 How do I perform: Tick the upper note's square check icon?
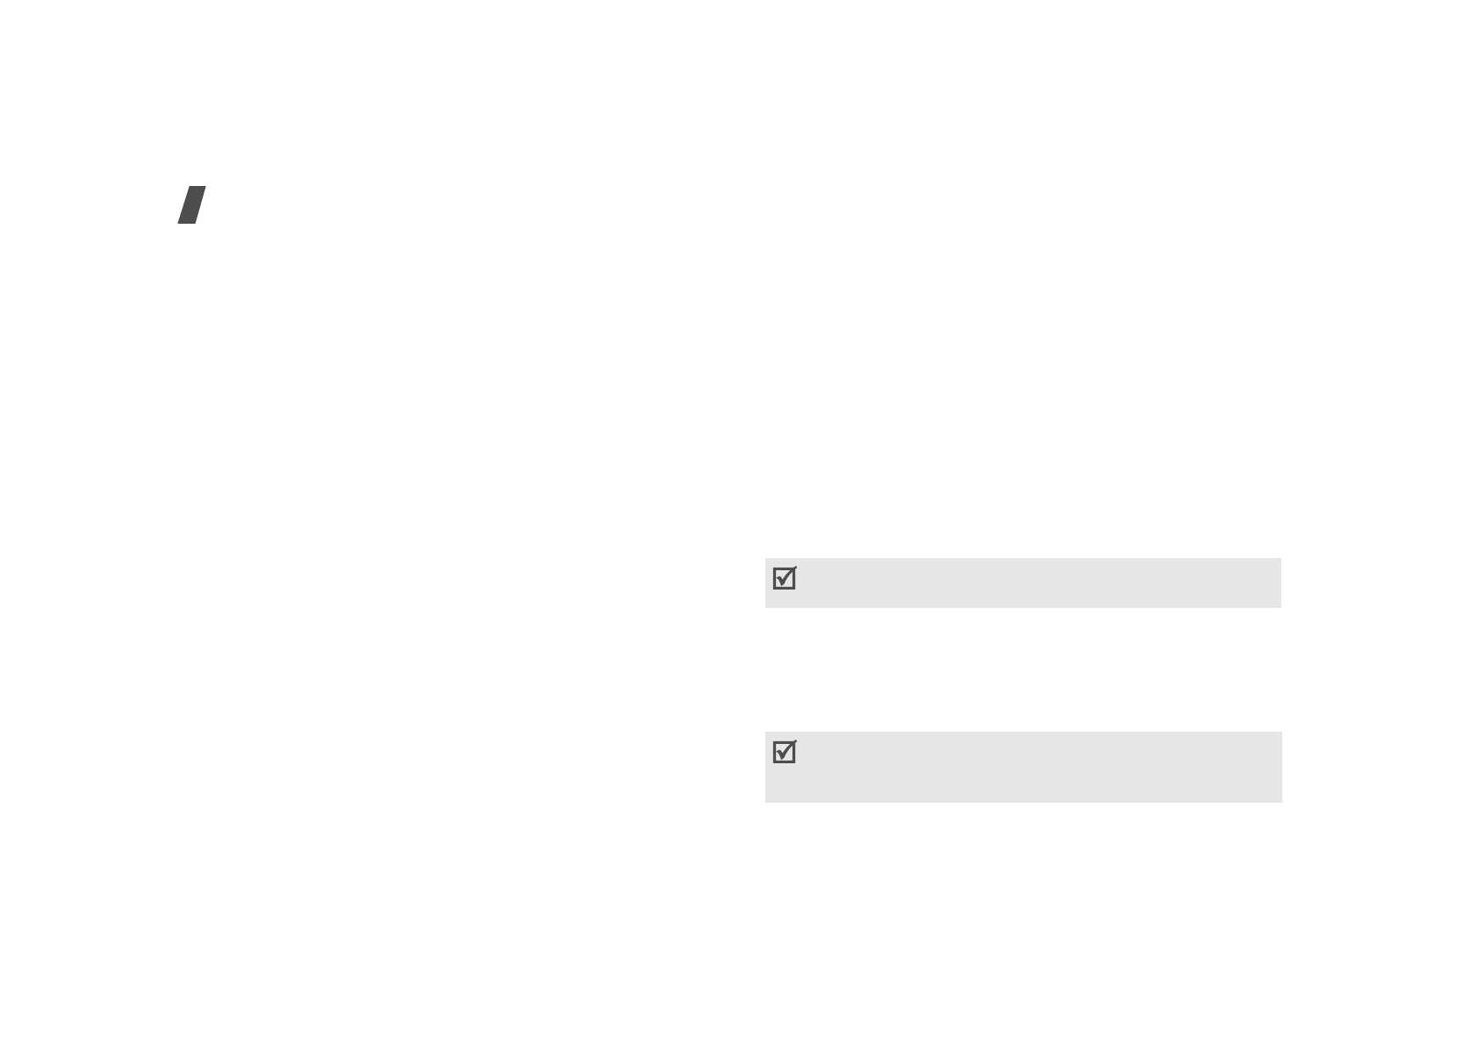point(785,578)
